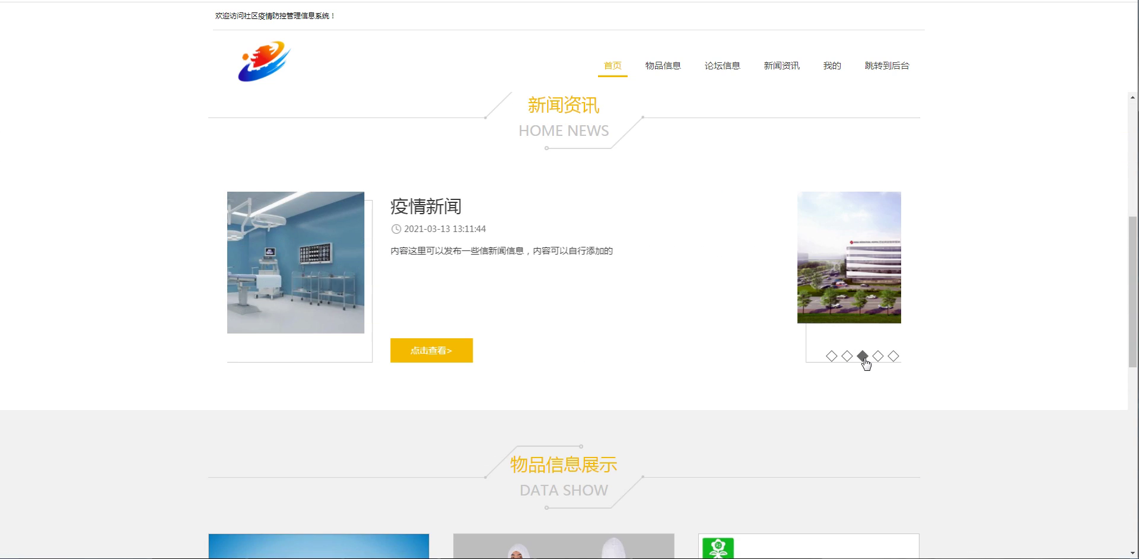Click the site logo in the header
1139x559 pixels.
pos(264,62)
